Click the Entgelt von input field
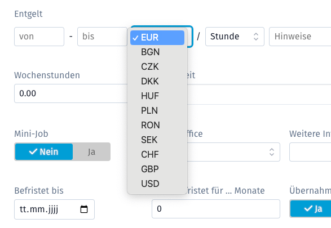The height and width of the screenshot is (228, 331). [39, 37]
